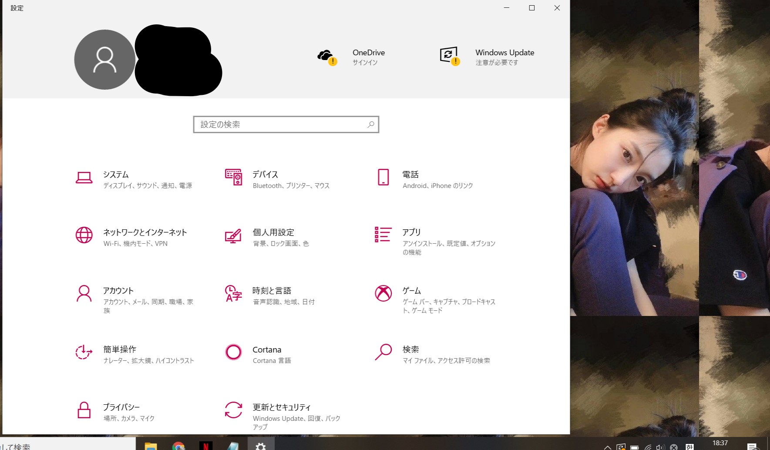Open the ゲーム (Gaming) Xbox icon
Screen dimensions: 770x450
(x=383, y=293)
